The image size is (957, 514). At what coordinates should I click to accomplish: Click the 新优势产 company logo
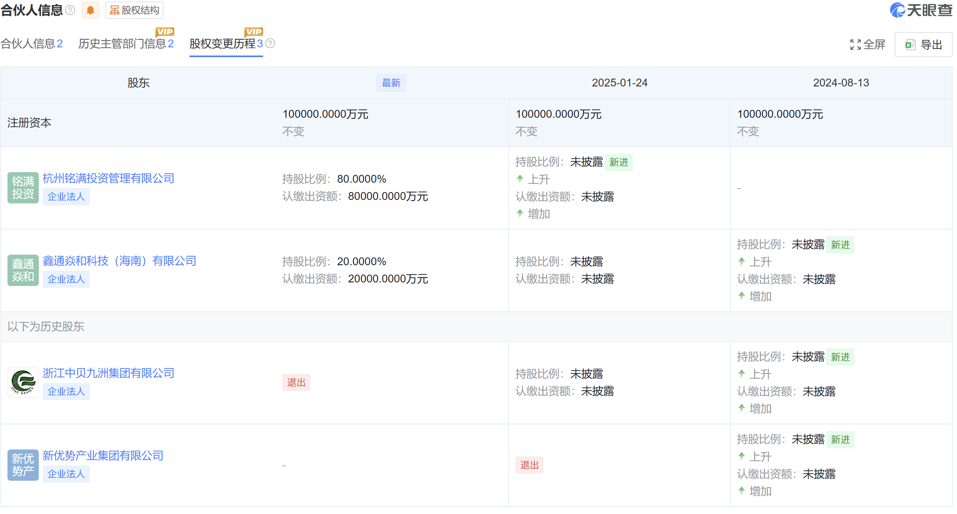[x=23, y=465]
